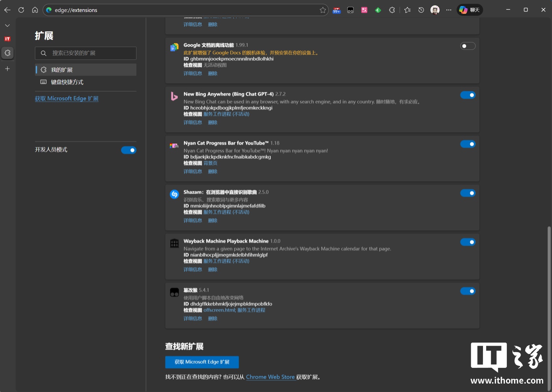Click the New Bing Anywhere extension icon
Screen dimensions: 552x392
point(174,96)
